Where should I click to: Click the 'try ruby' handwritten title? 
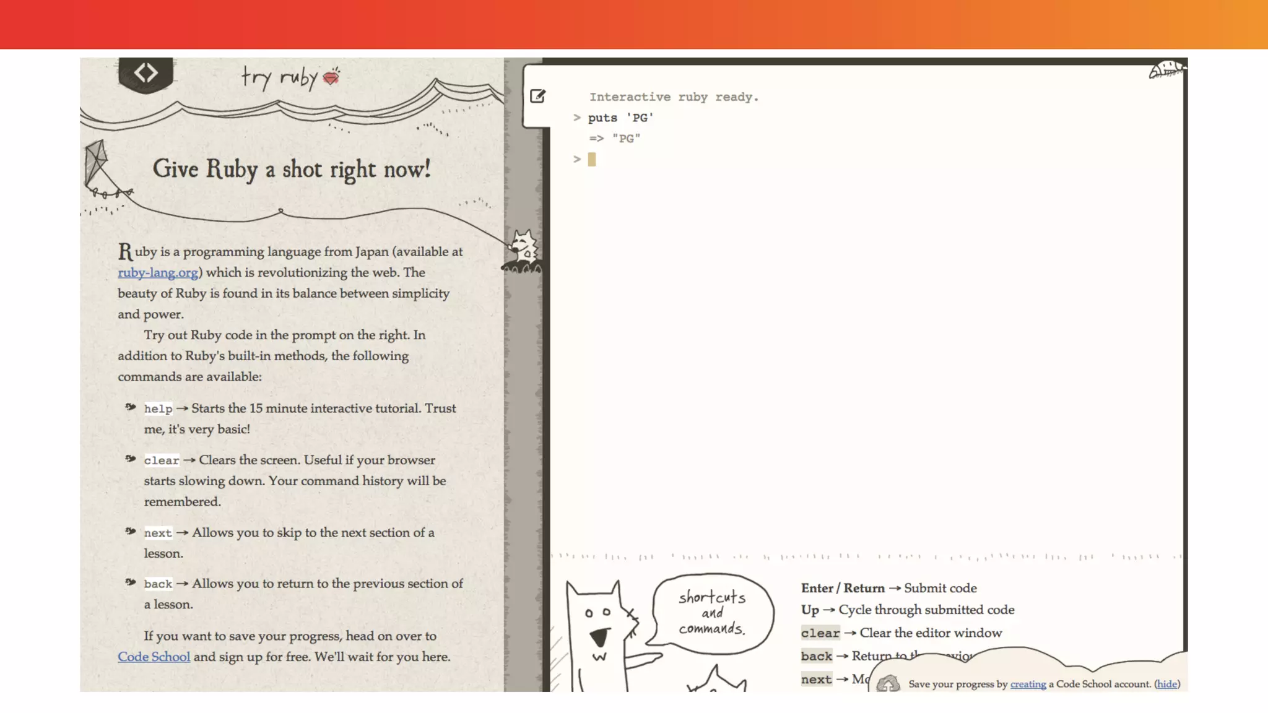pos(280,78)
